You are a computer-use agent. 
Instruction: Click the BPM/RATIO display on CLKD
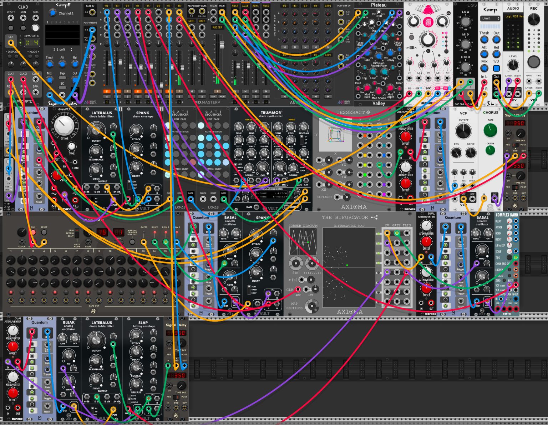click(31, 43)
